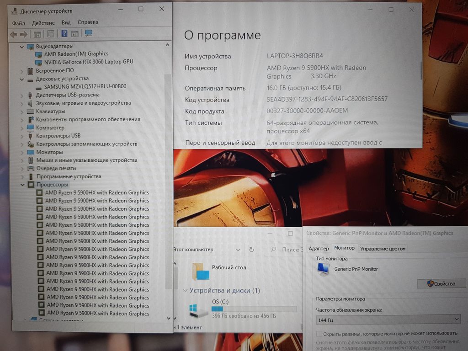Click the Мыши и иные указывающие устройства icon
The width and height of the screenshot is (468, 351).
pyautogui.click(x=31, y=160)
